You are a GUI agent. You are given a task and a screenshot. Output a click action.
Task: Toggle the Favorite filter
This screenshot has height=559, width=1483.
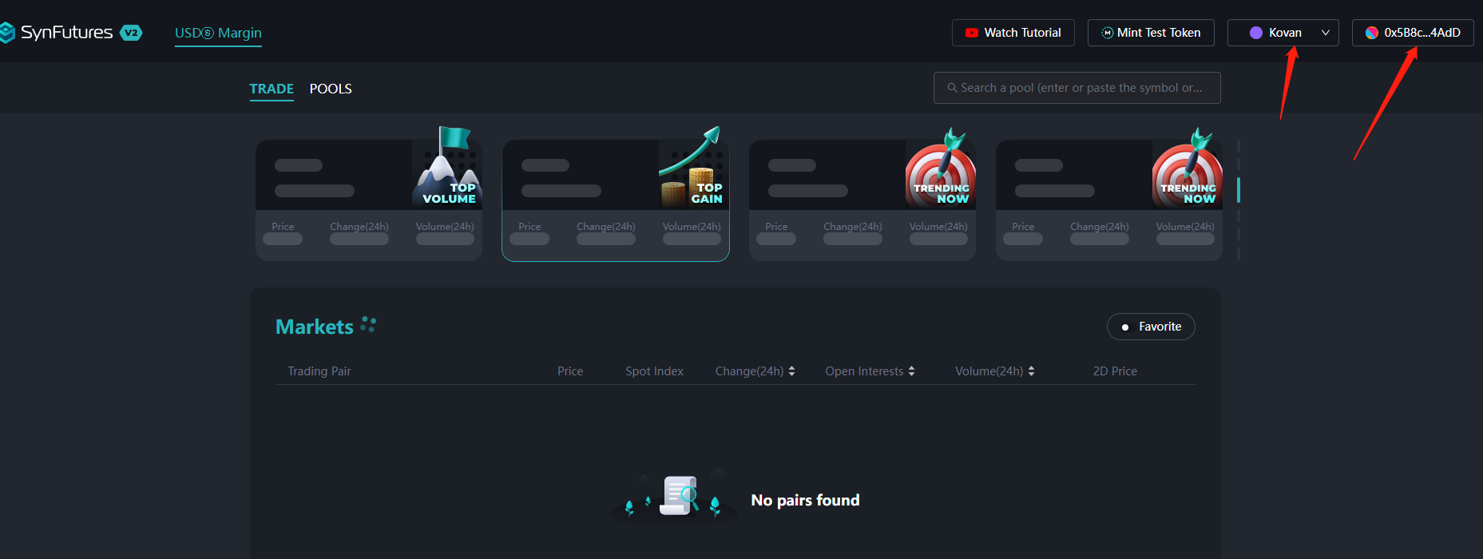pos(1150,327)
